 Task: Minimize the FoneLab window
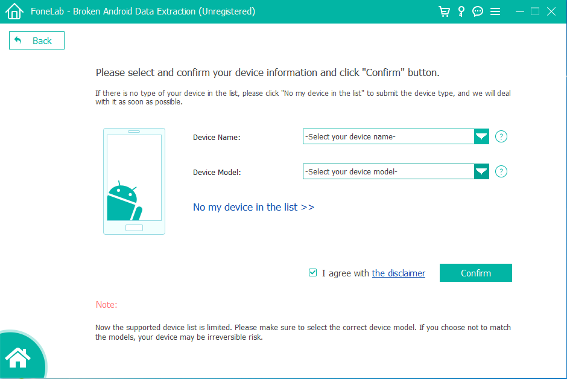point(520,11)
